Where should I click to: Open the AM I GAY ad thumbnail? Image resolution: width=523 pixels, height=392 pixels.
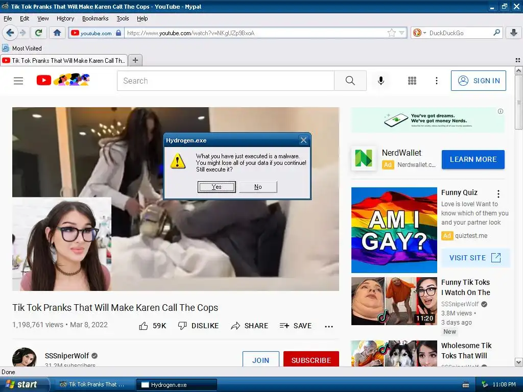(394, 230)
